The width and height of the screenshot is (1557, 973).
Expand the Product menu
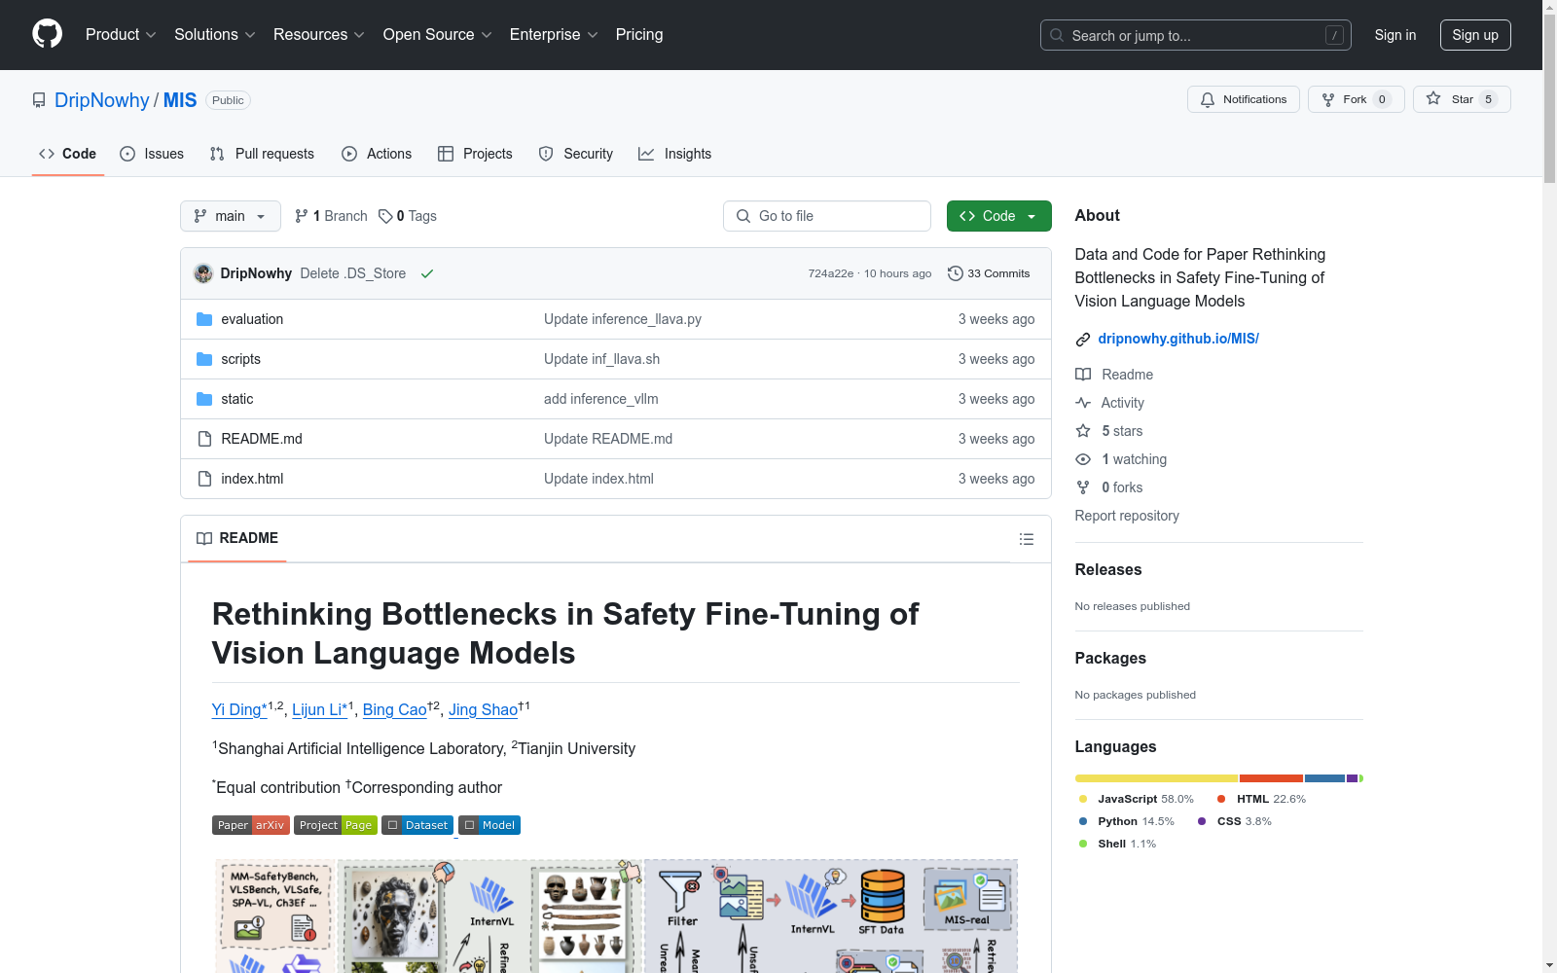pos(121,35)
